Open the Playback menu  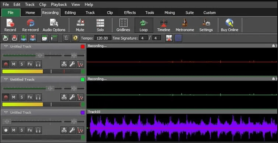click(59, 4)
